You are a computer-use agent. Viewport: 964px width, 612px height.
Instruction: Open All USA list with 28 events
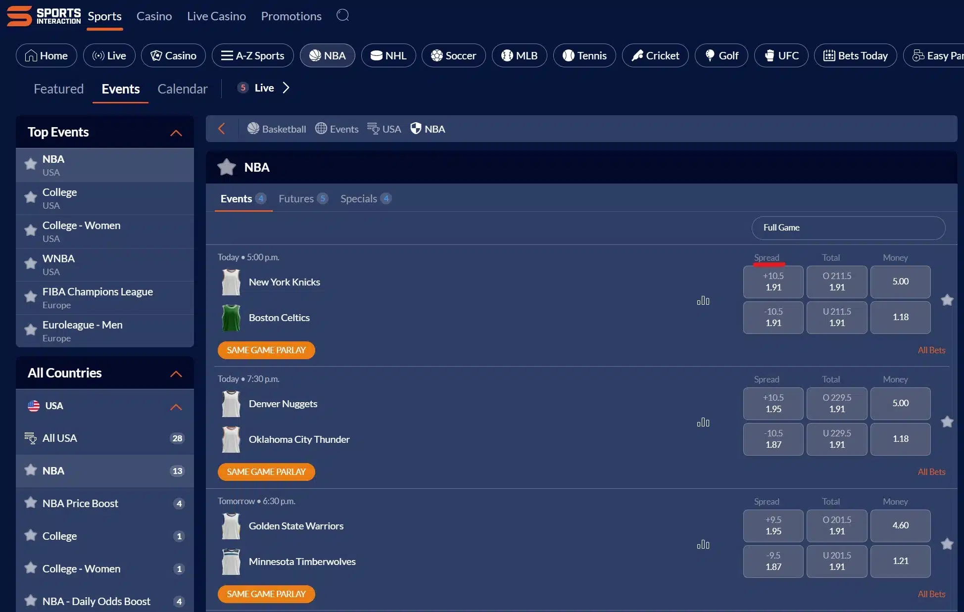click(x=105, y=438)
